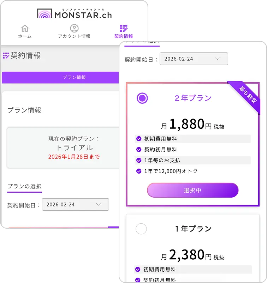Select the 1年プラン radio button

click(141, 229)
